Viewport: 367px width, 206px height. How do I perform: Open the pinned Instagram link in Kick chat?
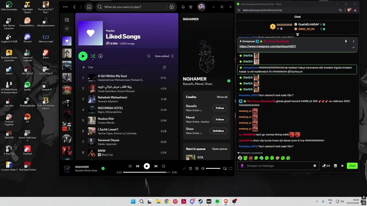[x=268, y=46]
